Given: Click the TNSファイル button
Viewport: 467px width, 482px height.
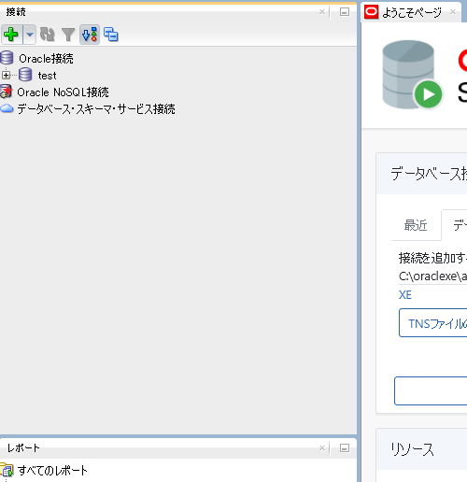Looking at the screenshot, I should [x=433, y=323].
